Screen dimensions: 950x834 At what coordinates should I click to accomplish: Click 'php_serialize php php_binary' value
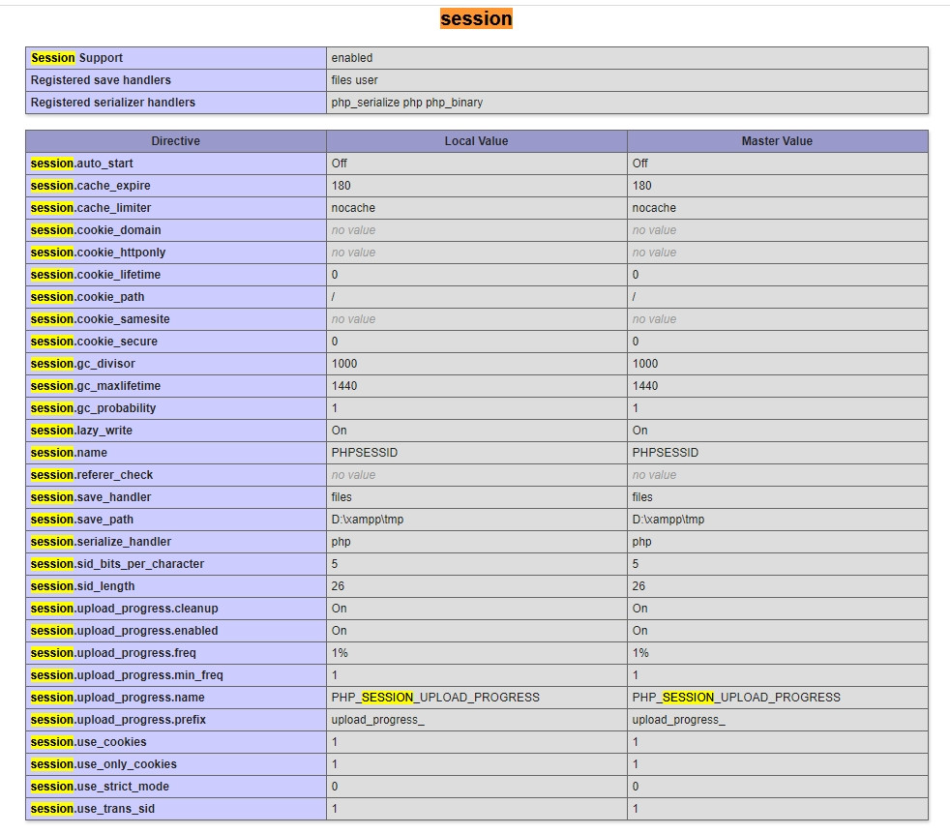(407, 103)
